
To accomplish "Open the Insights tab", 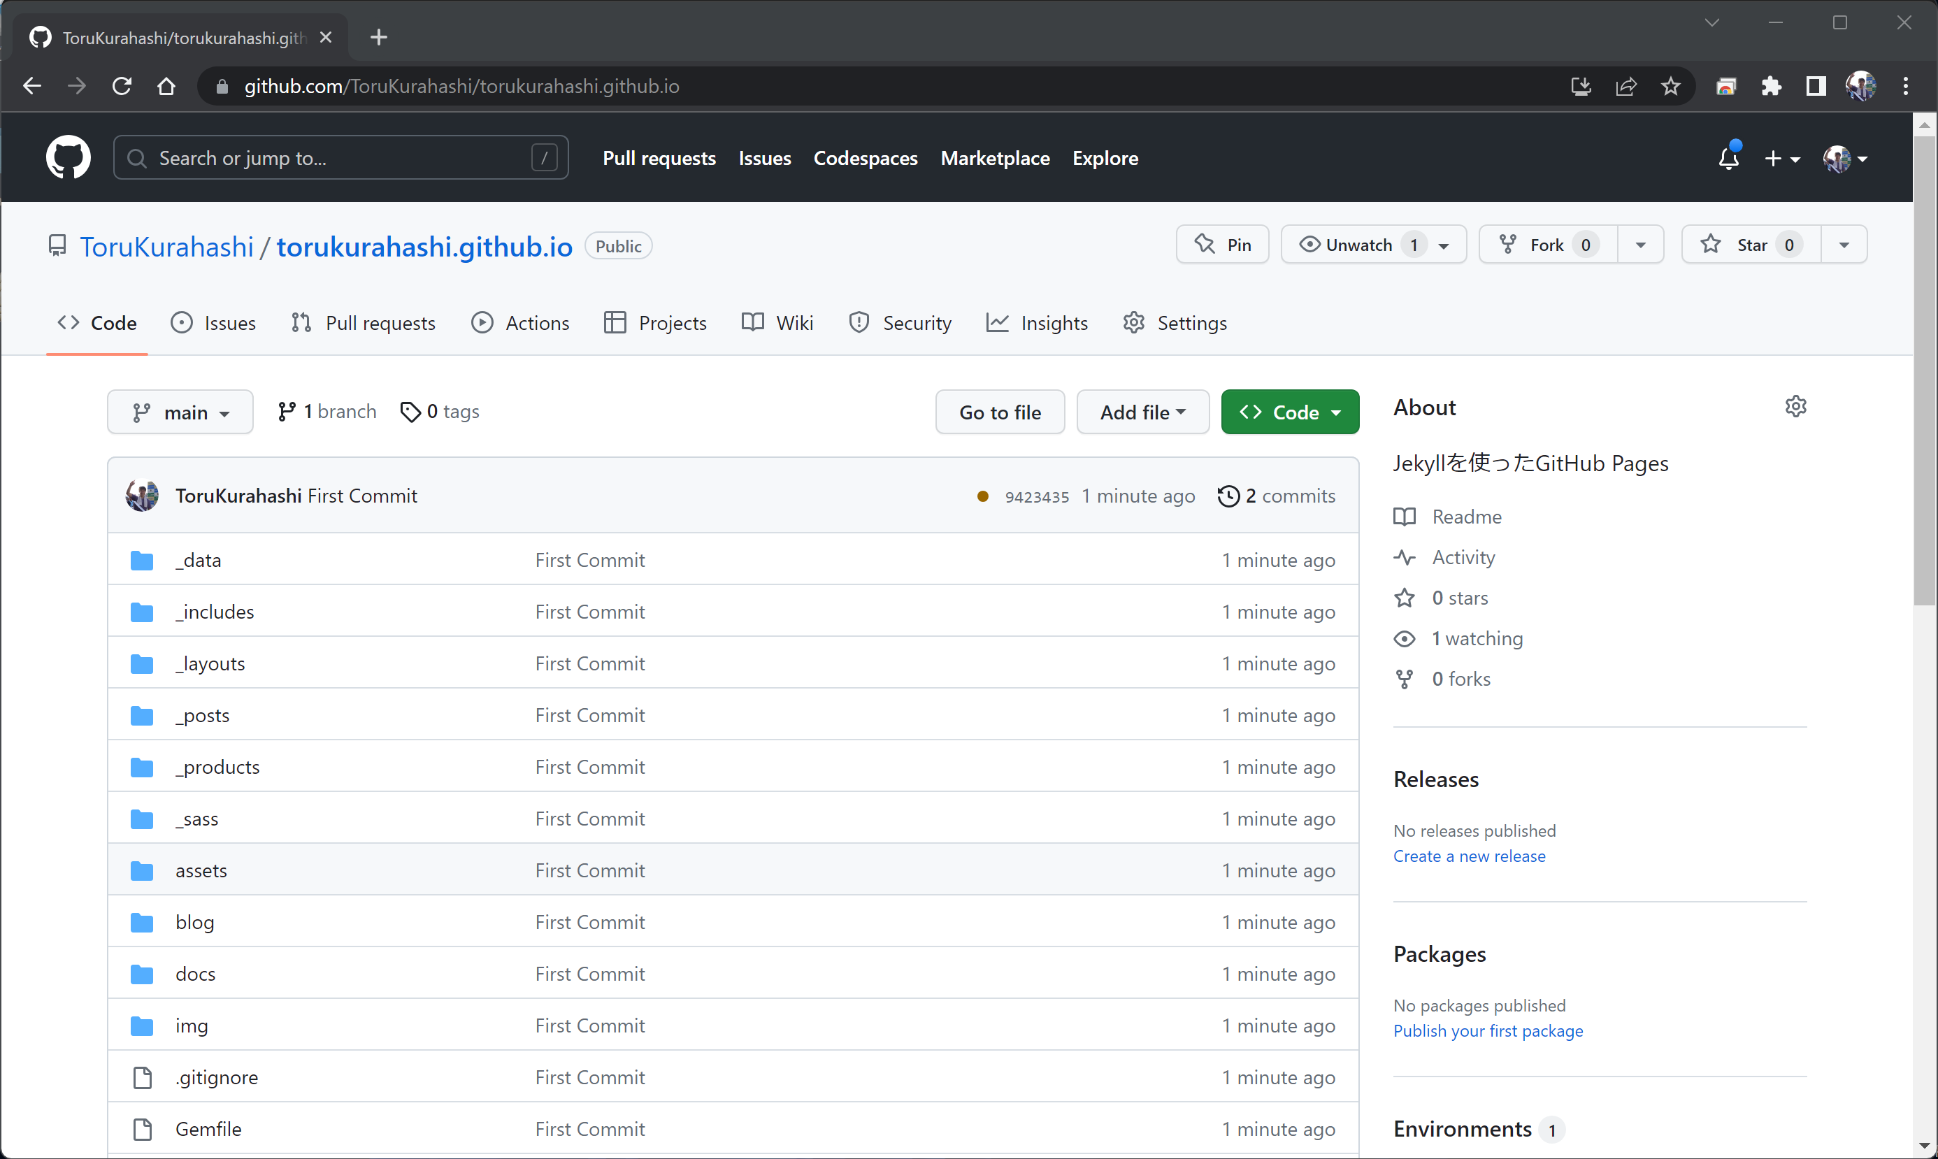I will tap(1037, 324).
